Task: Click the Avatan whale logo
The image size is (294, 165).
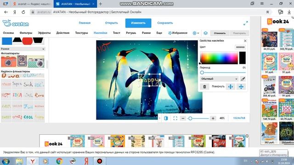Action: [x=16, y=23]
